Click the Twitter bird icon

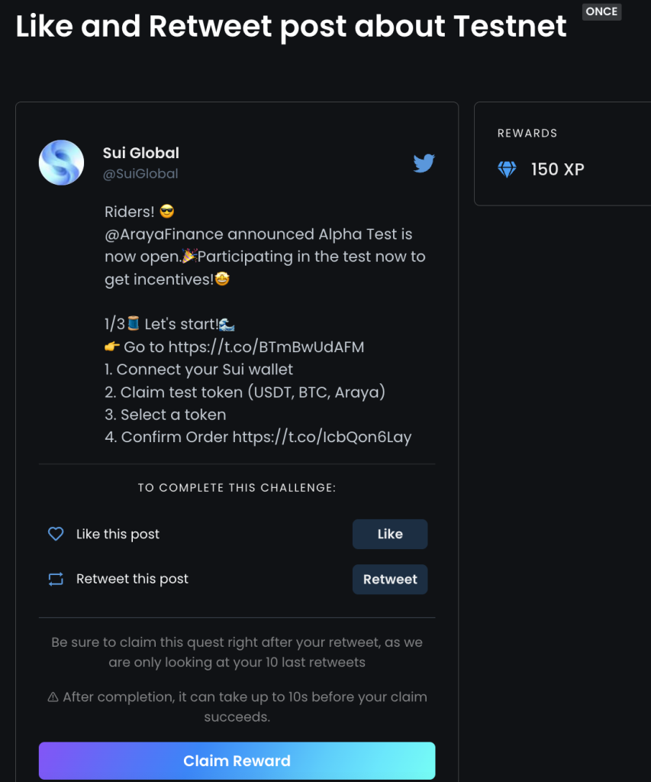coord(424,163)
